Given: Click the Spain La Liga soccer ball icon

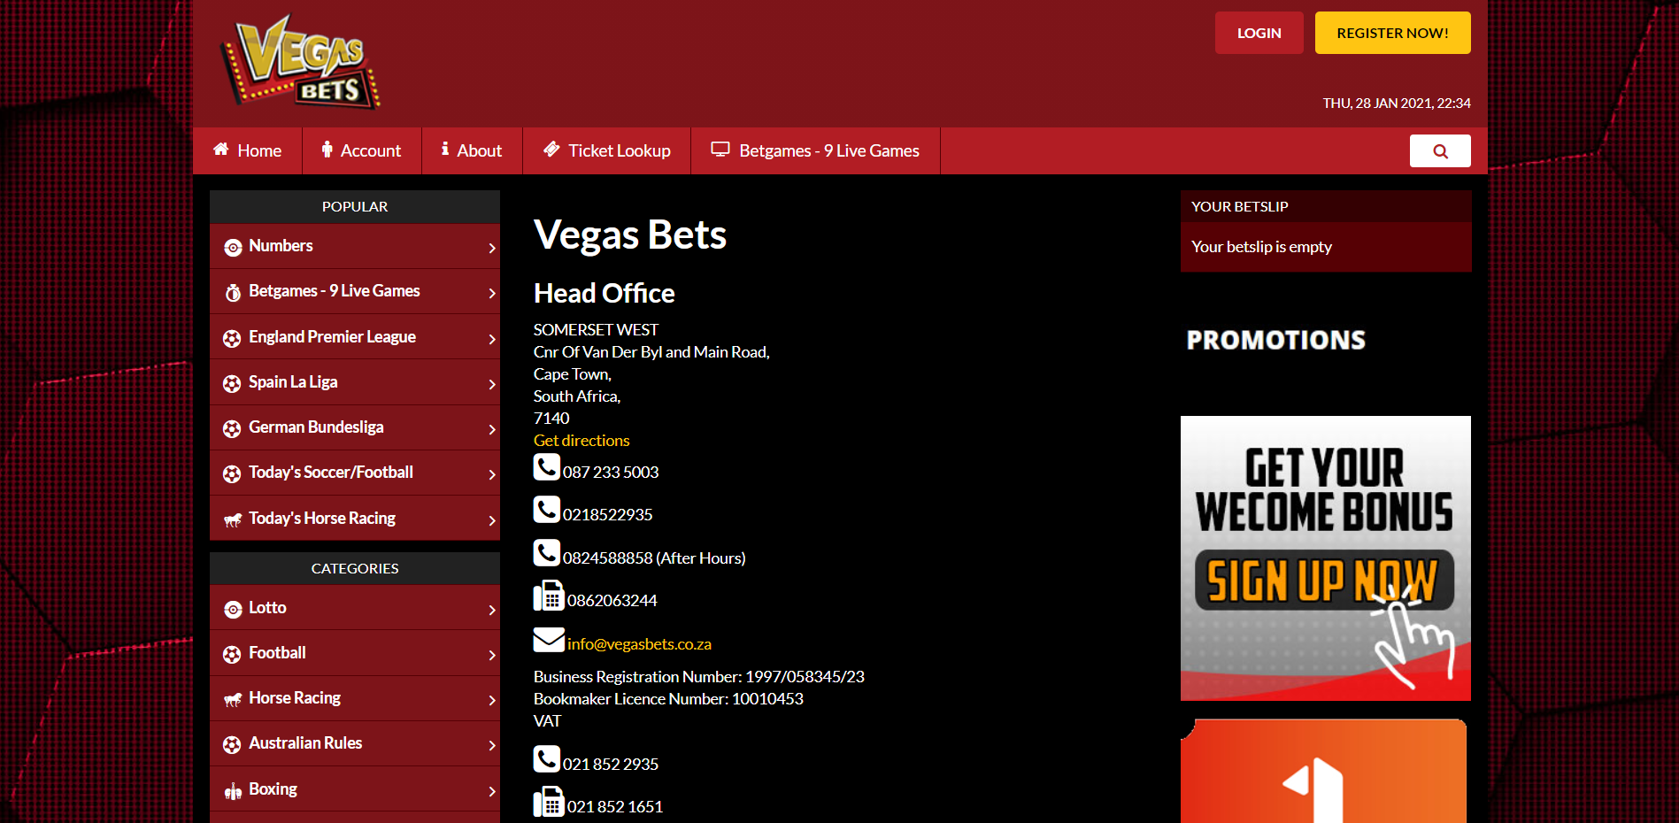Looking at the screenshot, I should tap(232, 384).
